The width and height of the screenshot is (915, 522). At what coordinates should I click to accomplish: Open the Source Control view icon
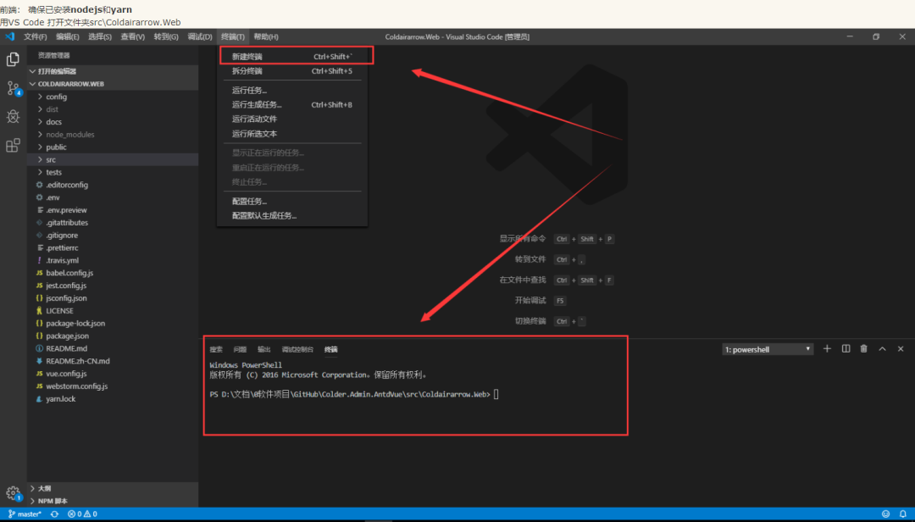pyautogui.click(x=13, y=88)
